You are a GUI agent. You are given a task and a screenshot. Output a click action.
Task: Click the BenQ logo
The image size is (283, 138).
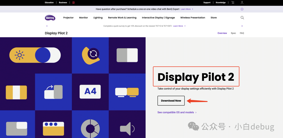(50, 18)
